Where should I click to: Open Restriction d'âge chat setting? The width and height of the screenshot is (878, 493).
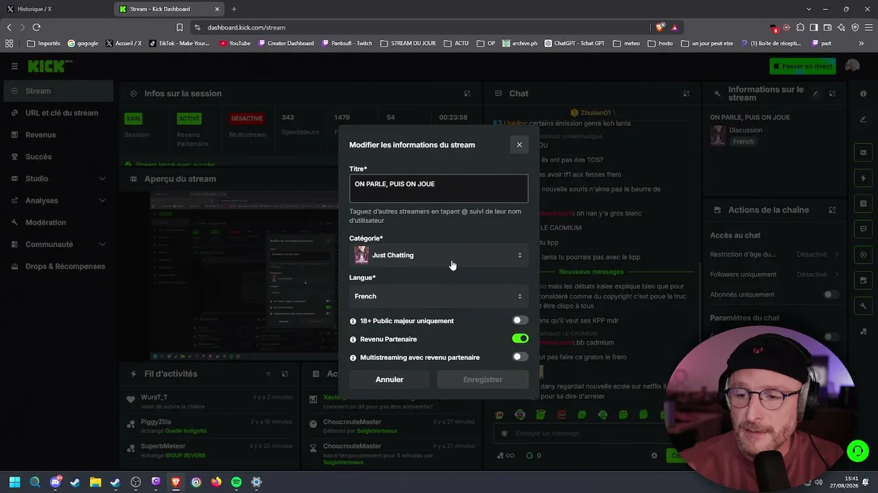click(x=774, y=255)
